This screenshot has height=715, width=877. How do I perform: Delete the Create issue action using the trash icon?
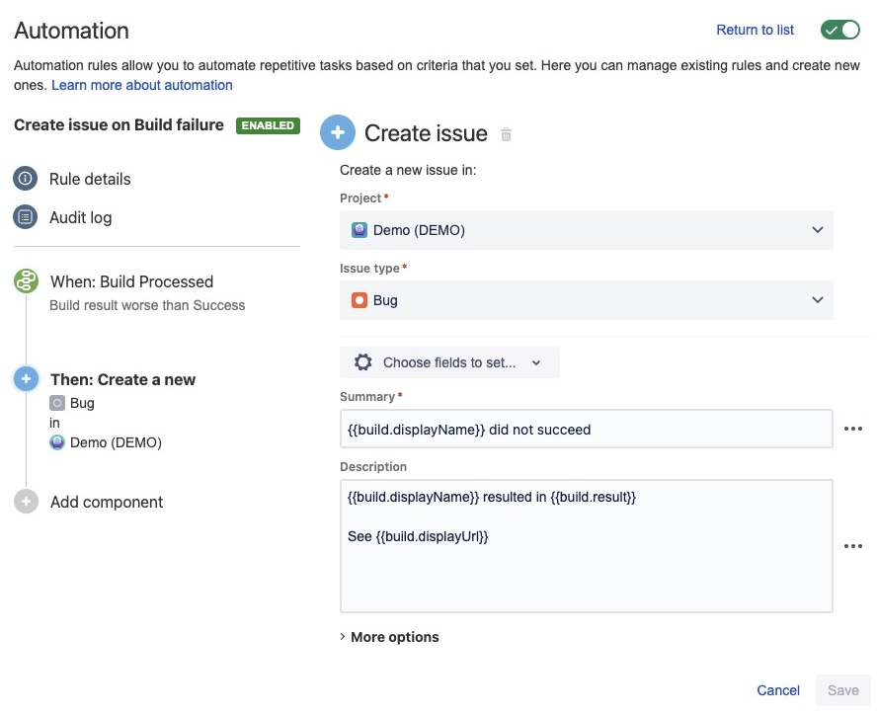pyautogui.click(x=505, y=134)
